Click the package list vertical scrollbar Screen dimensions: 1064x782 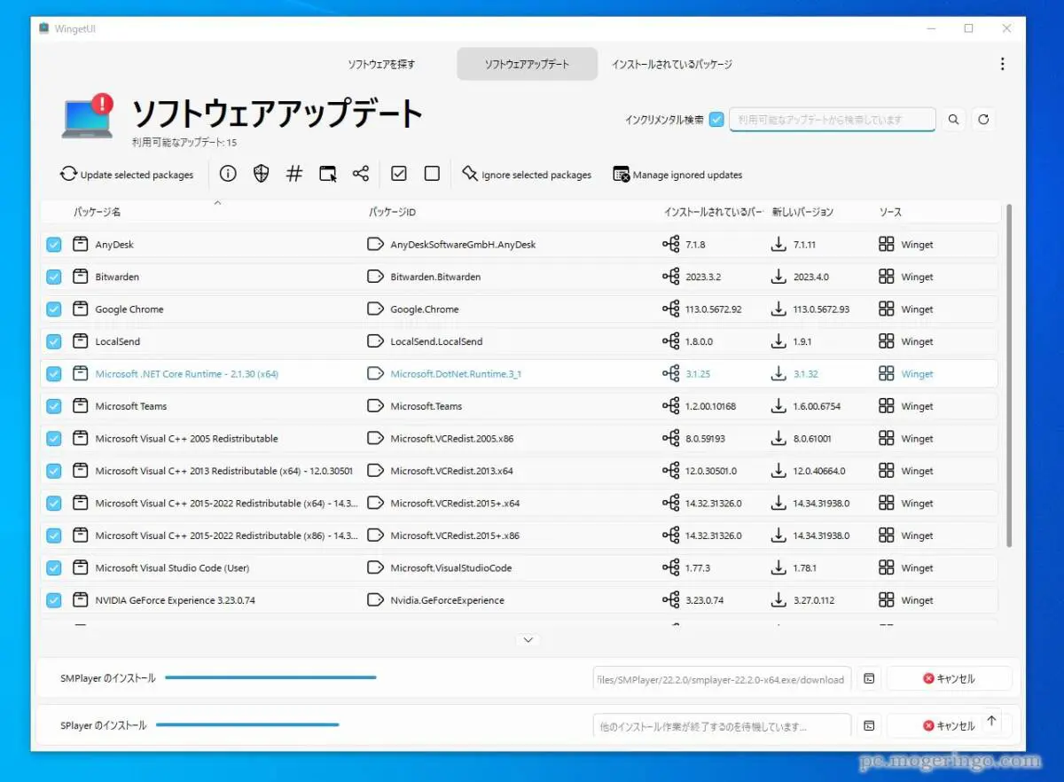tap(1009, 376)
